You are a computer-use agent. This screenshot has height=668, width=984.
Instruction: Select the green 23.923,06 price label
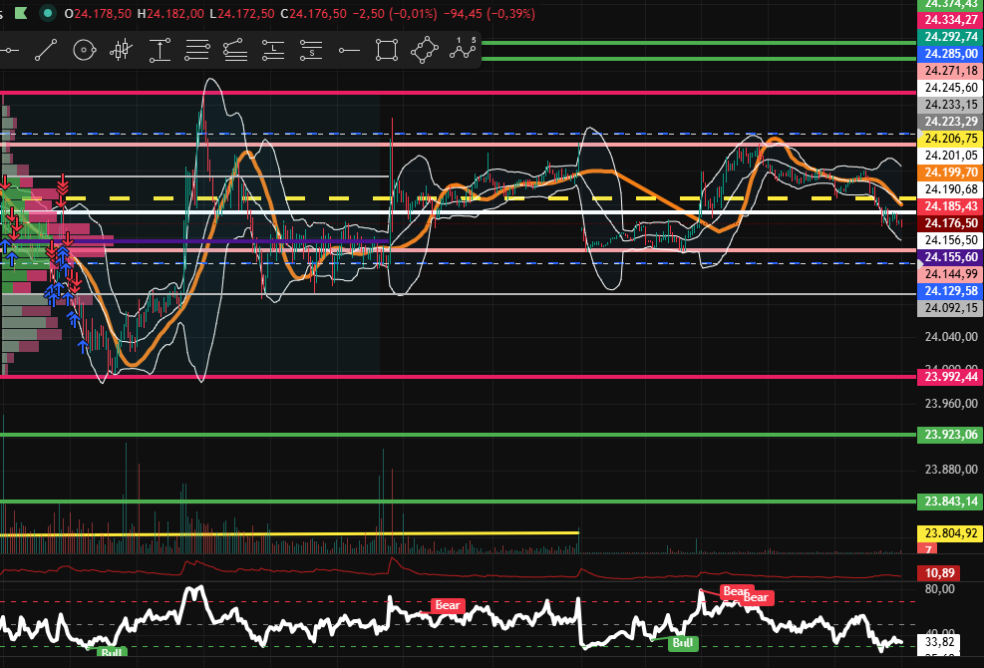pyautogui.click(x=949, y=435)
